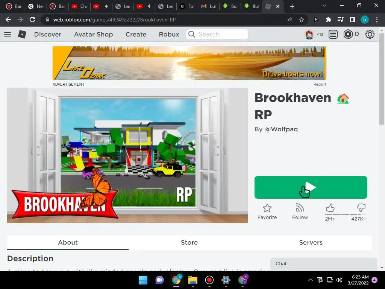Click the Brookhaven game thumbnail image
Image resolution: width=385 pixels, height=289 pixels.
pyautogui.click(x=127, y=155)
